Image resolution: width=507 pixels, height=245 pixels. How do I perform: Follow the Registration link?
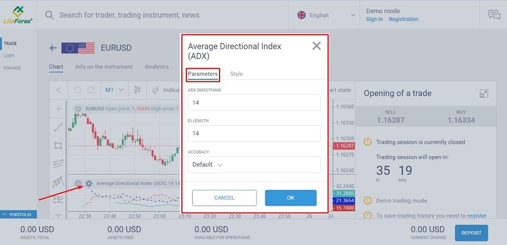404,19
